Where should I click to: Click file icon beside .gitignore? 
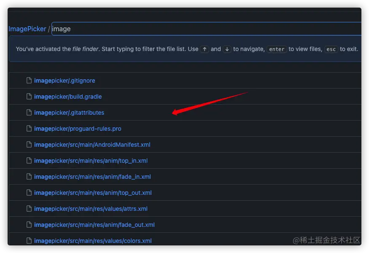click(29, 81)
